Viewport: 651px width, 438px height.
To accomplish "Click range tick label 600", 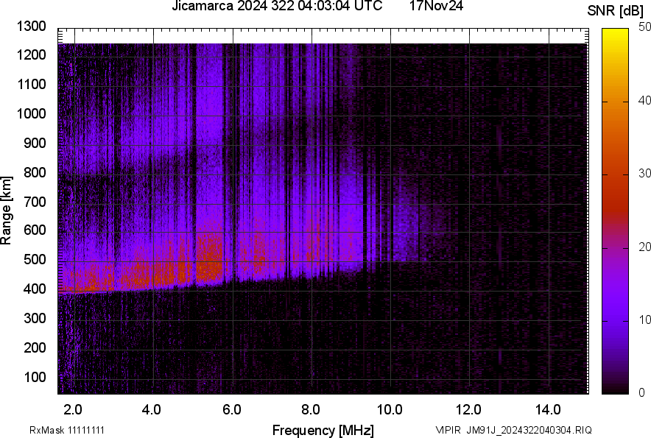I will pyautogui.click(x=35, y=230).
